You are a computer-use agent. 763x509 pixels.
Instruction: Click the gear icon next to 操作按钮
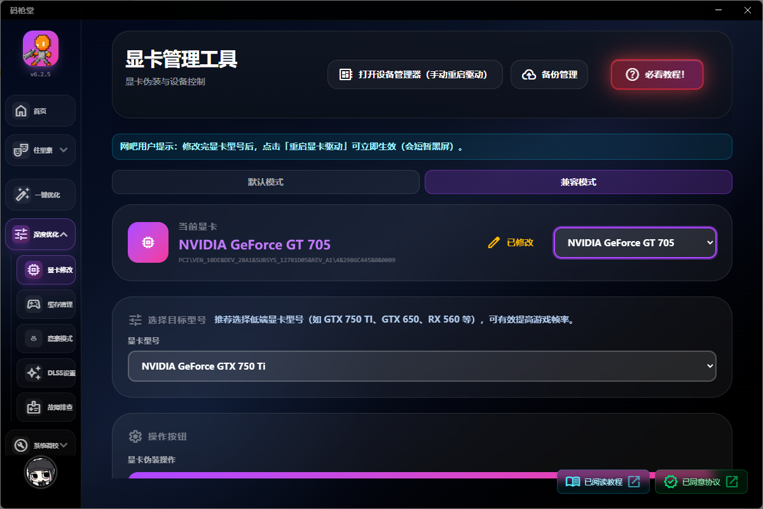click(135, 436)
